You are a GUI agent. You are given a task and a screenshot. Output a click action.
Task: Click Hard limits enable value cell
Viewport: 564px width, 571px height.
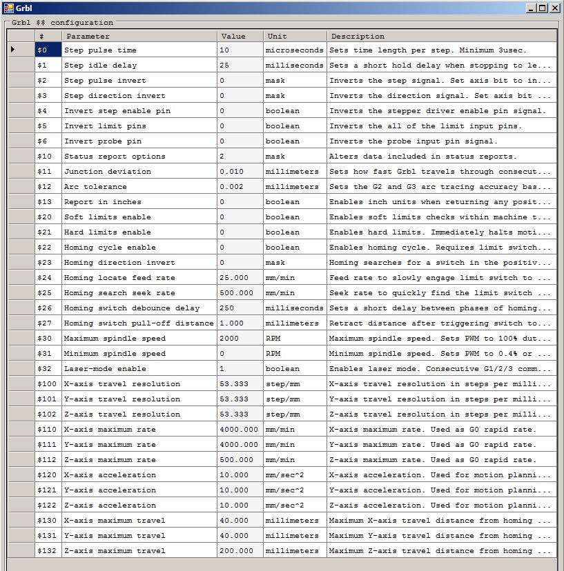pyautogui.click(x=241, y=232)
